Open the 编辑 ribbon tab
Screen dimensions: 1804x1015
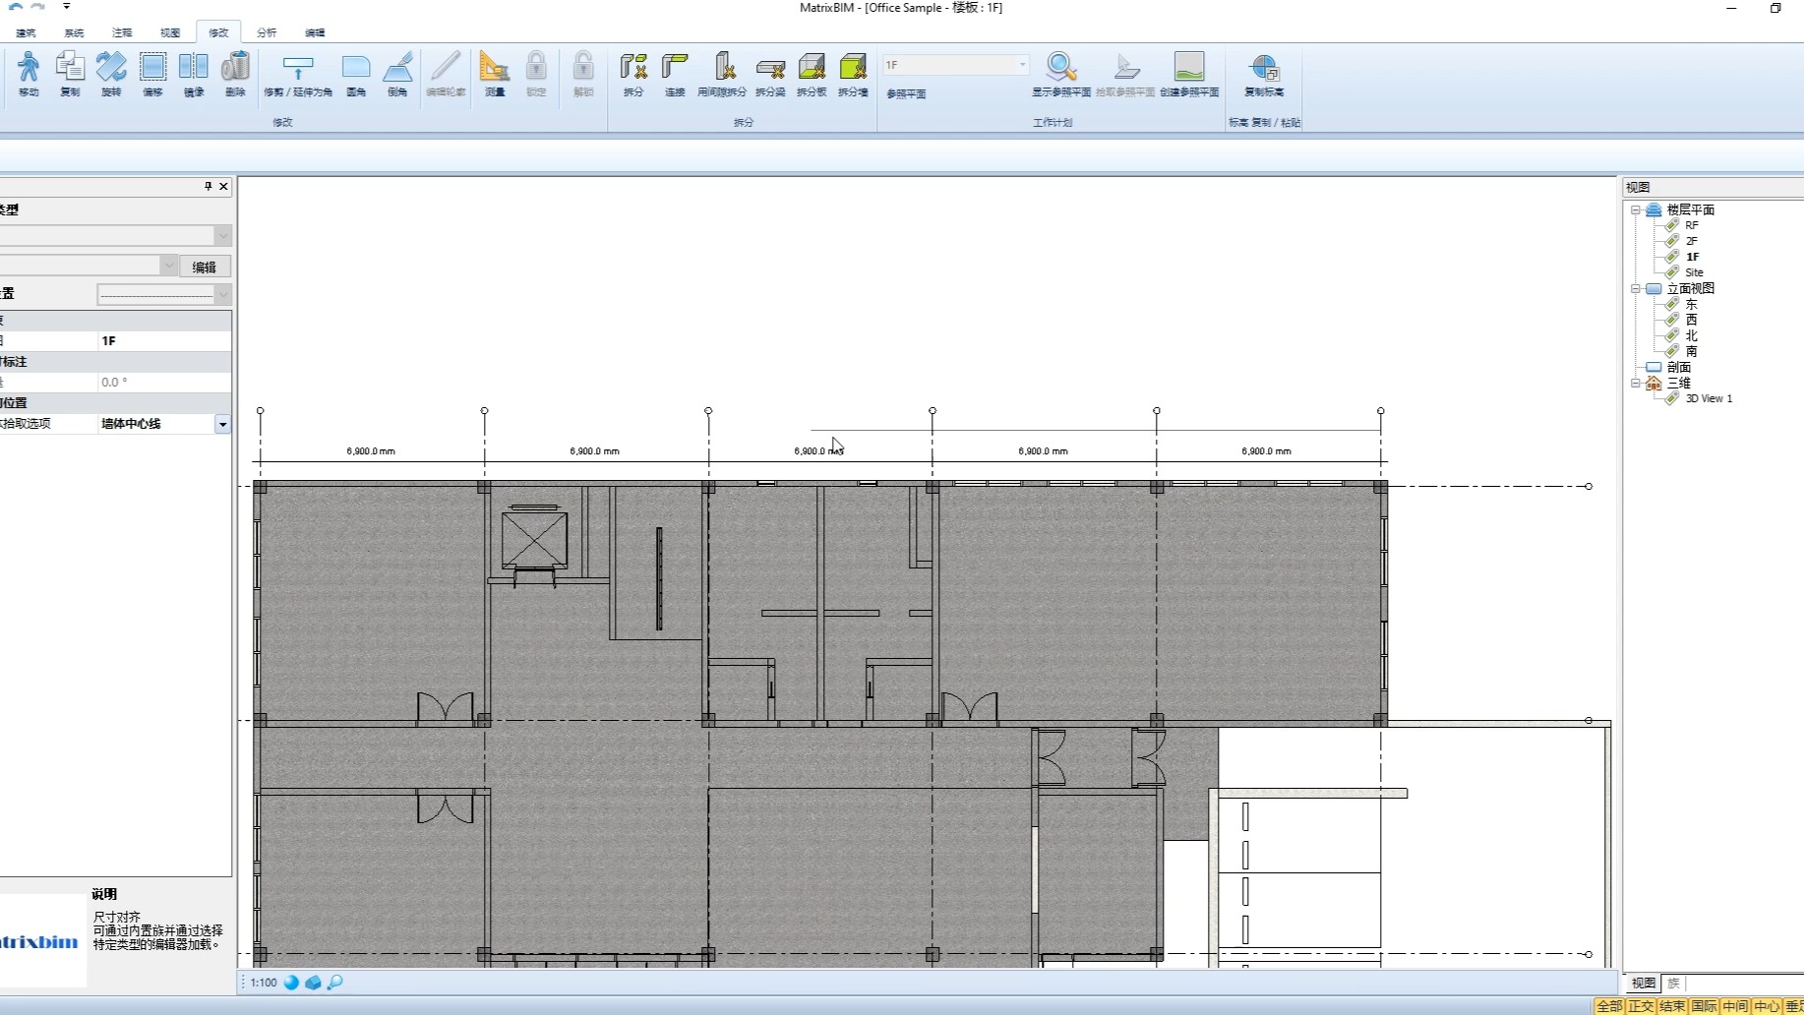[x=315, y=32]
